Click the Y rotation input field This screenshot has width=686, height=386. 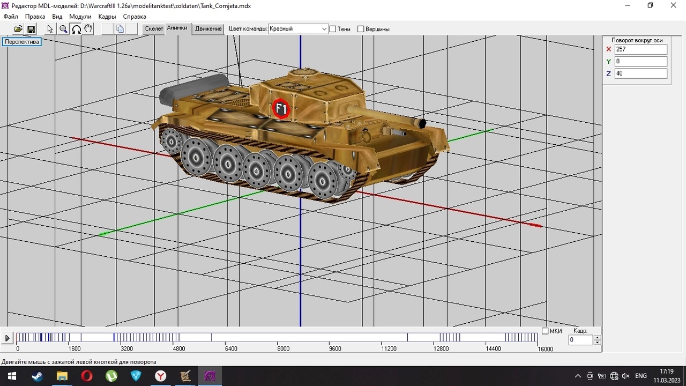coord(641,62)
